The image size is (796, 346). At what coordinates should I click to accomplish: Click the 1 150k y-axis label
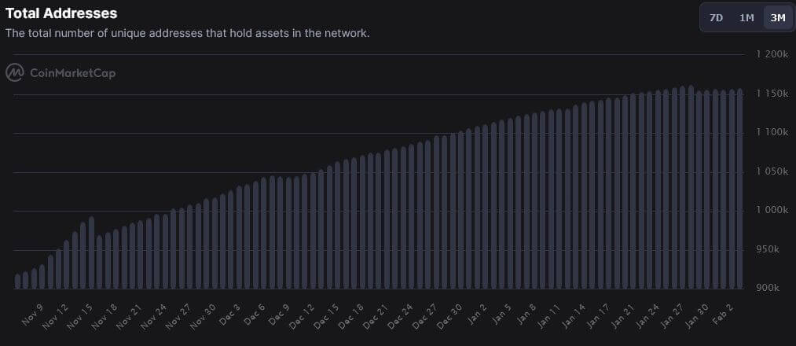click(x=772, y=94)
